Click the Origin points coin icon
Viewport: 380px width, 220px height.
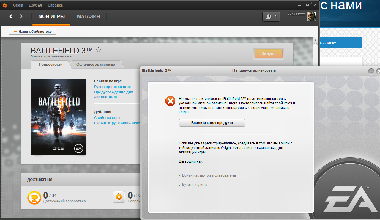point(119,197)
